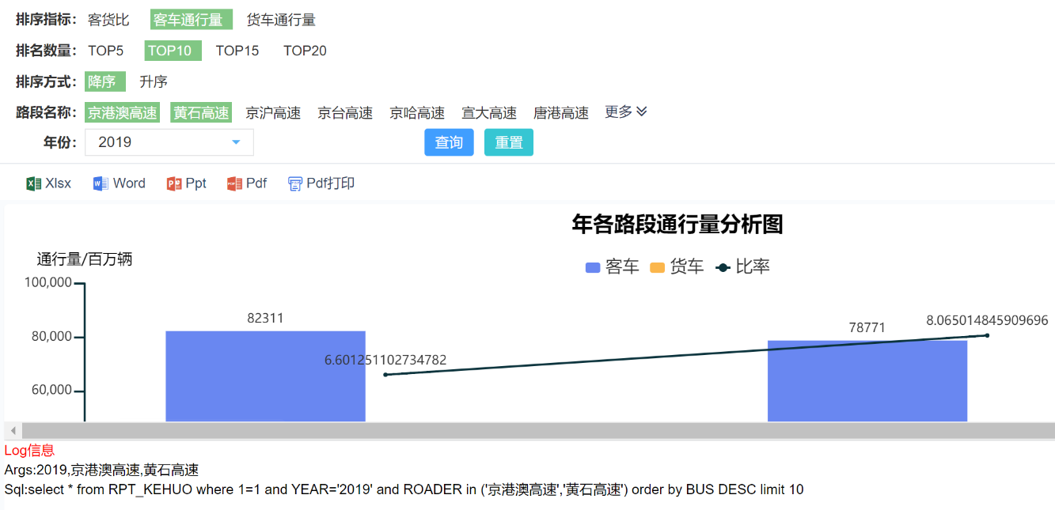The width and height of the screenshot is (1055, 510).
Task: Click the 查询 query button
Action: click(449, 142)
